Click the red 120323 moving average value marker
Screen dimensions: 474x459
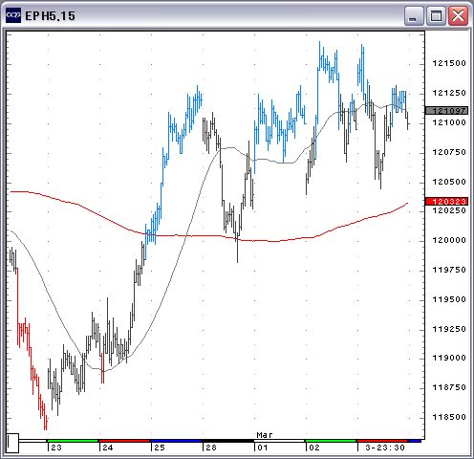point(447,202)
